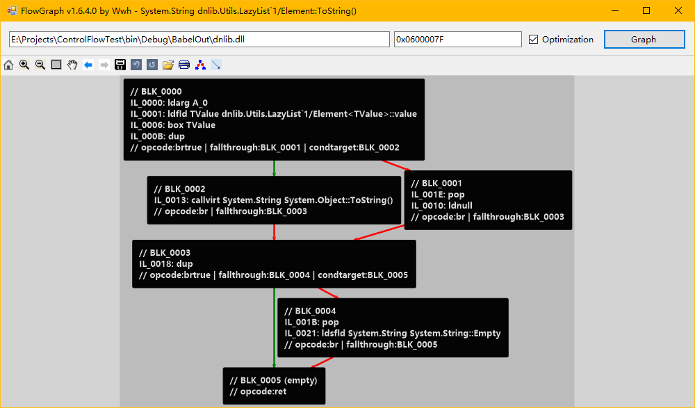The image size is (695, 408).
Task: Click the Graph button
Action: click(x=644, y=40)
